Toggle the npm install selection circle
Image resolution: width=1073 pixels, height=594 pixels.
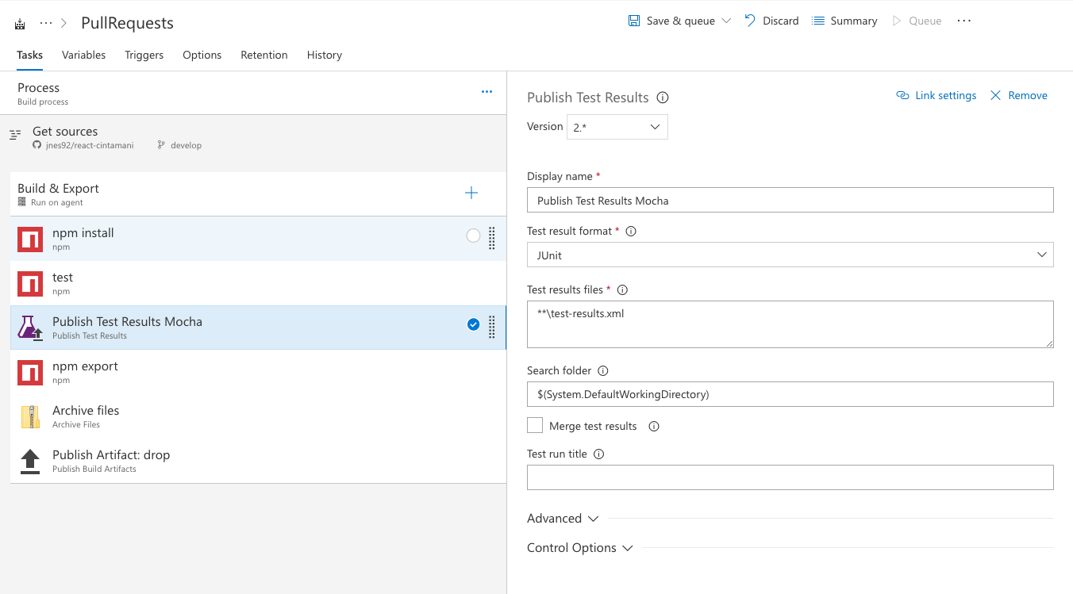pos(473,236)
